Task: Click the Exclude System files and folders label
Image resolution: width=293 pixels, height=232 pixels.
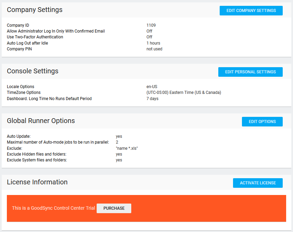Action: click(x=37, y=160)
